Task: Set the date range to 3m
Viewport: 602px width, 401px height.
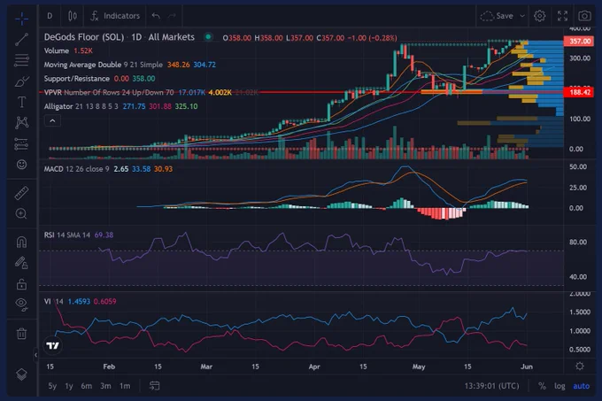Action: [105, 386]
